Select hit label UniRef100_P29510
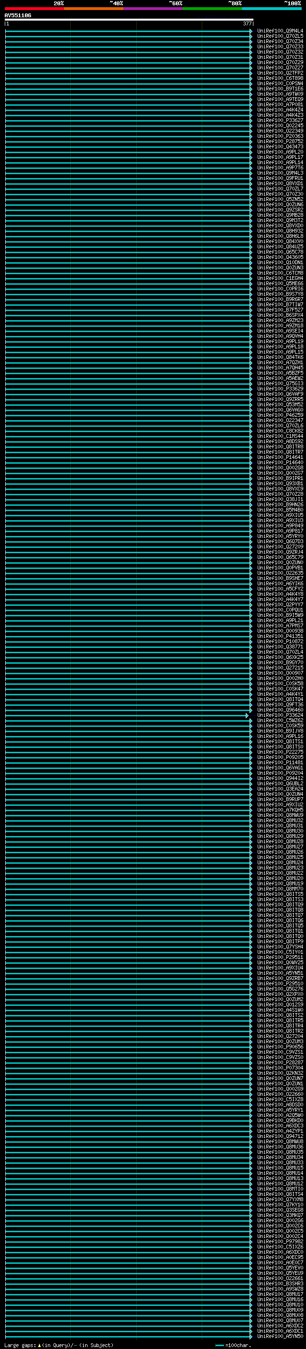 [280, 983]
